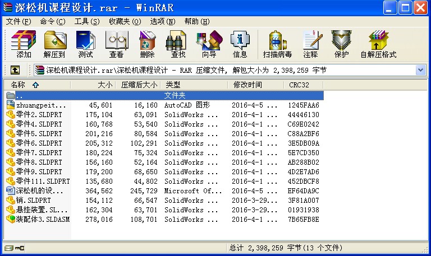Click CRC32 value 01931938
The width and height of the screenshot is (431, 256).
(304, 210)
